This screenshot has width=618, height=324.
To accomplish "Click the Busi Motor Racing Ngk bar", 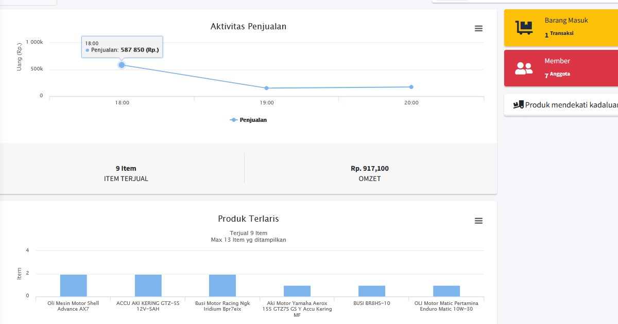I will click(222, 285).
